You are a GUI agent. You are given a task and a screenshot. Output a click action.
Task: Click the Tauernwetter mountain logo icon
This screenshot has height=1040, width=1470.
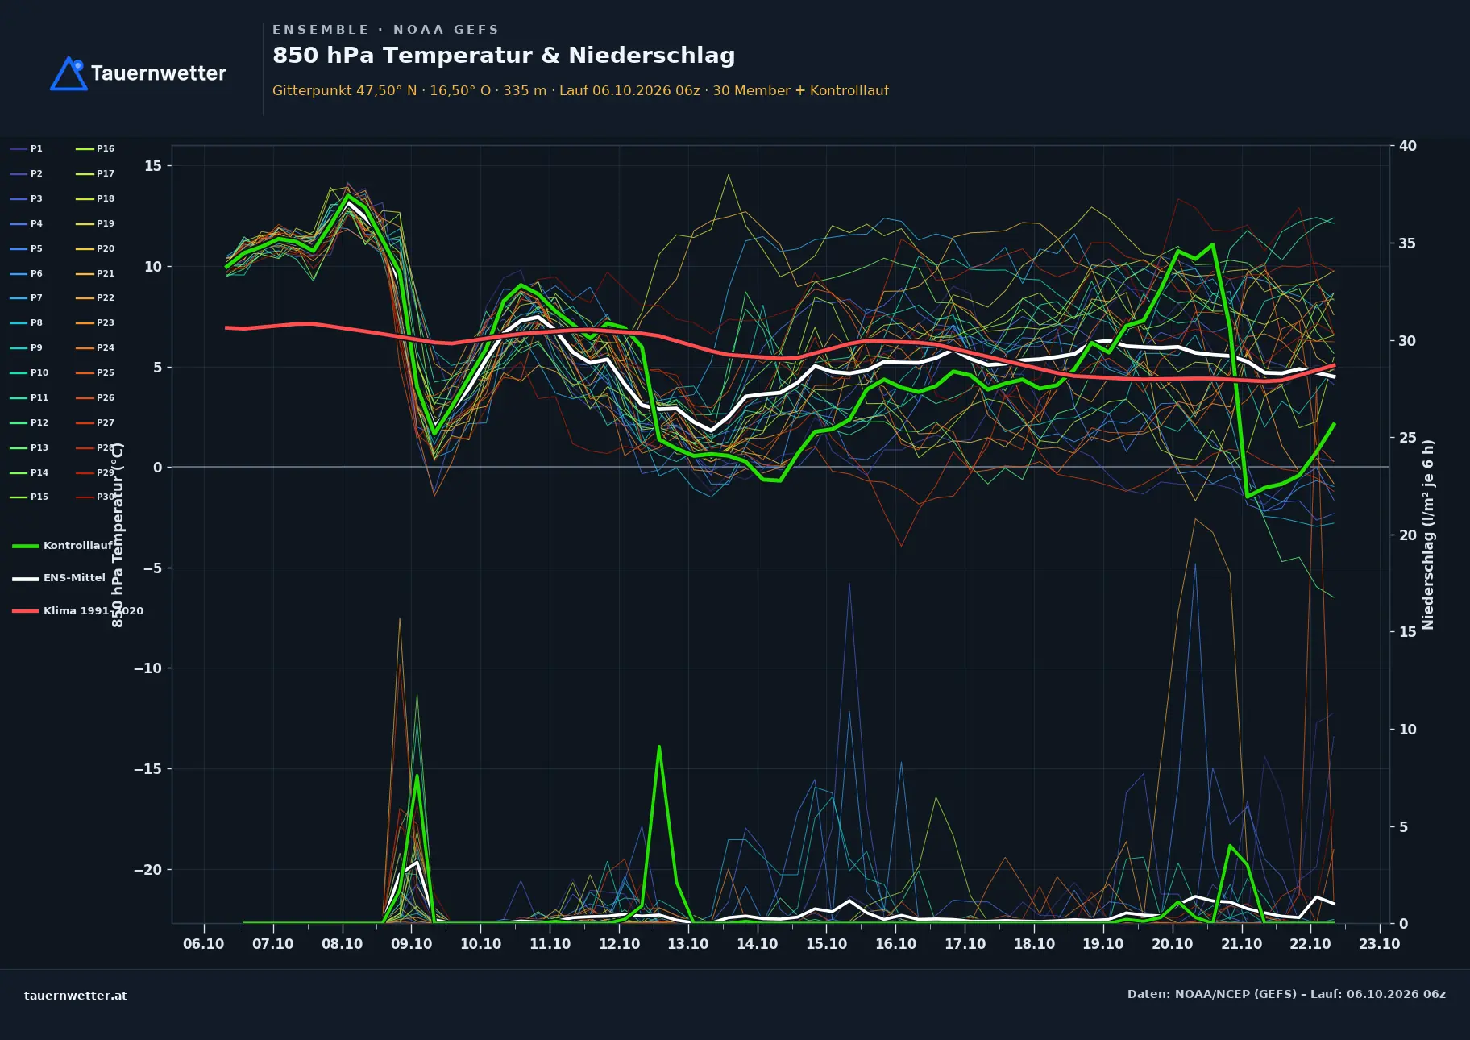click(69, 73)
